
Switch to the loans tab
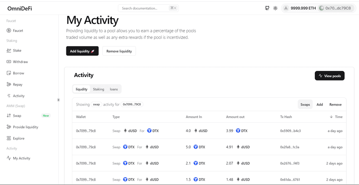(x=114, y=89)
